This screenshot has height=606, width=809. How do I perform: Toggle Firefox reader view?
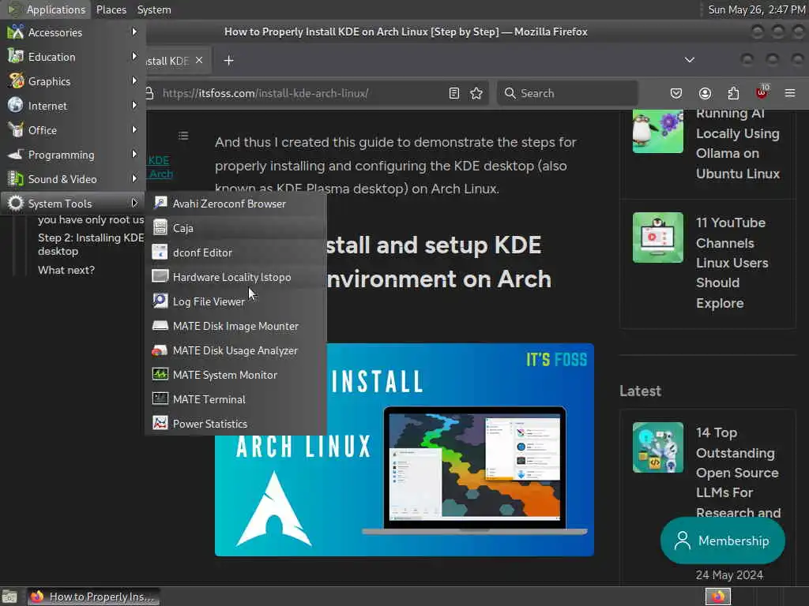454,93
